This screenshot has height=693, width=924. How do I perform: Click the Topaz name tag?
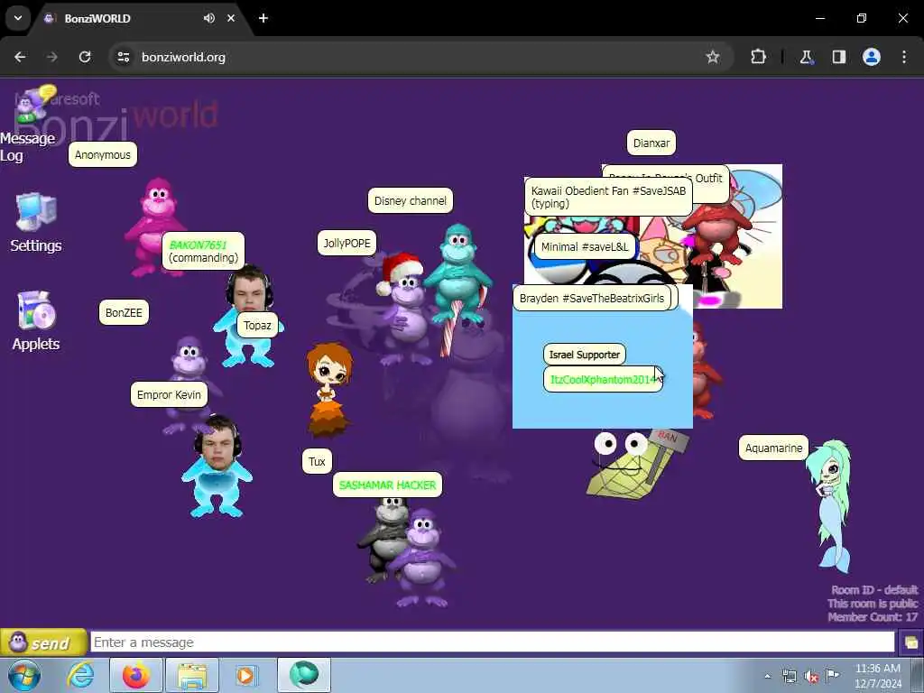point(257,325)
